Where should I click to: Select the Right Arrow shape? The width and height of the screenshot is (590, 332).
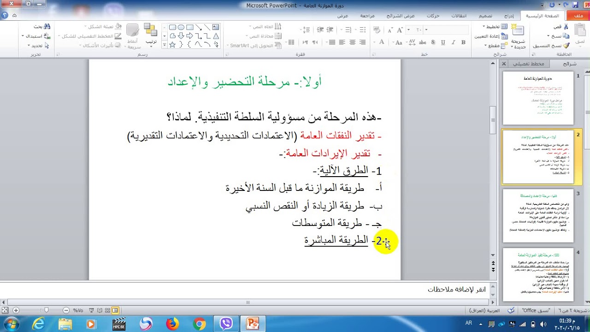pos(189,36)
